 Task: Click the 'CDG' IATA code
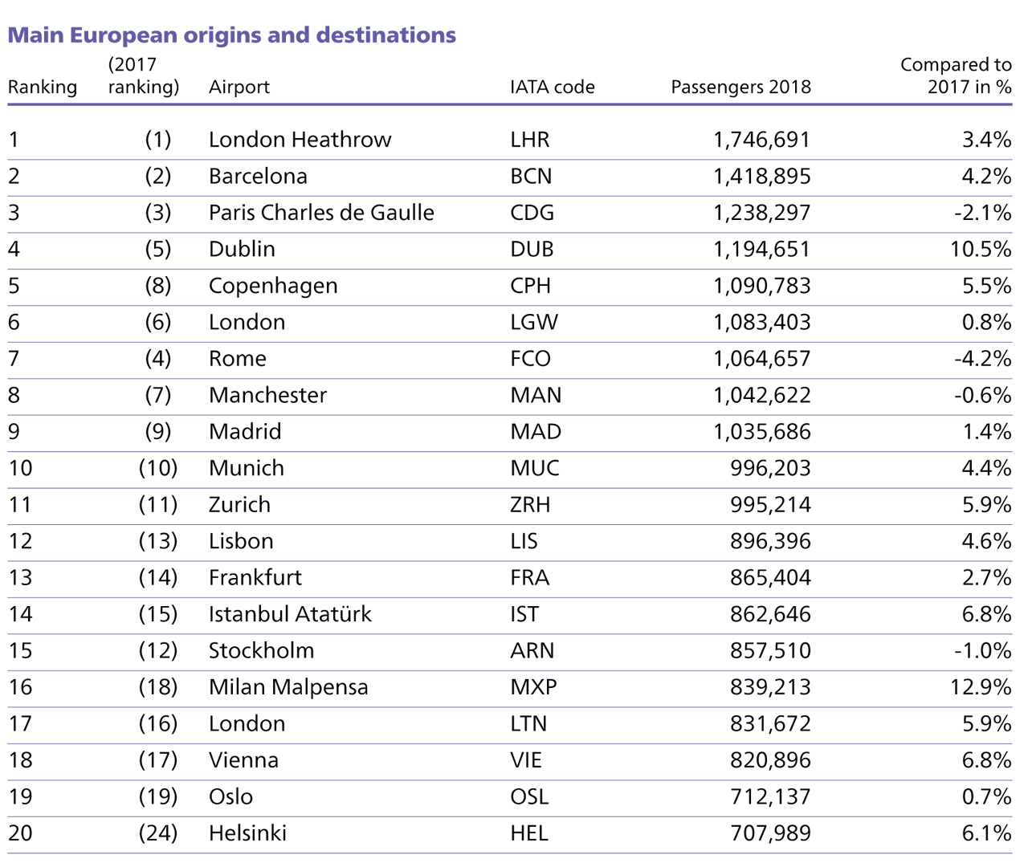click(x=532, y=213)
